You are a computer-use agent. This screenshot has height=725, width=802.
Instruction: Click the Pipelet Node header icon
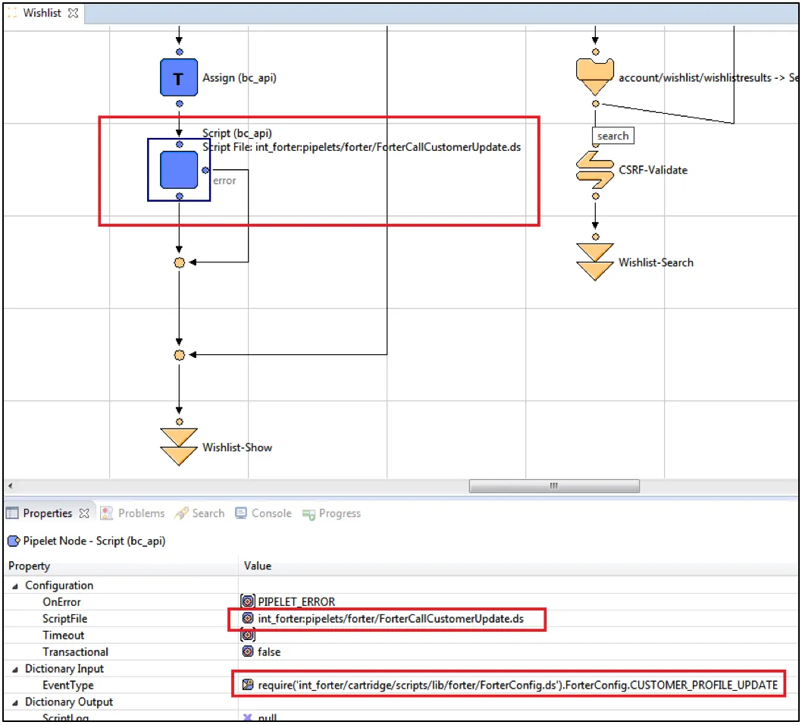(x=14, y=541)
